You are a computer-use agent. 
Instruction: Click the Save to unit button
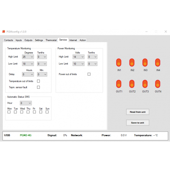(138, 123)
